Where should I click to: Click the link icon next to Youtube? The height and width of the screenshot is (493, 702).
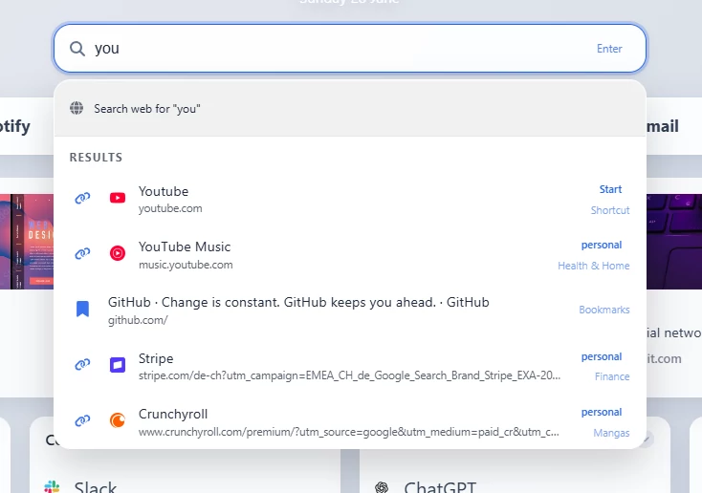[x=82, y=198]
